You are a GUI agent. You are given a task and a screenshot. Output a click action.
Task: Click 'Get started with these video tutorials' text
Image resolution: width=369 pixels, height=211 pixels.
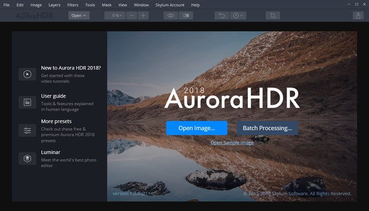tap(63, 78)
